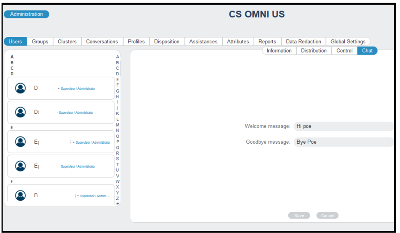Click the Goodbye message input field
Image resolution: width=400 pixels, height=233 pixels.
coord(343,142)
